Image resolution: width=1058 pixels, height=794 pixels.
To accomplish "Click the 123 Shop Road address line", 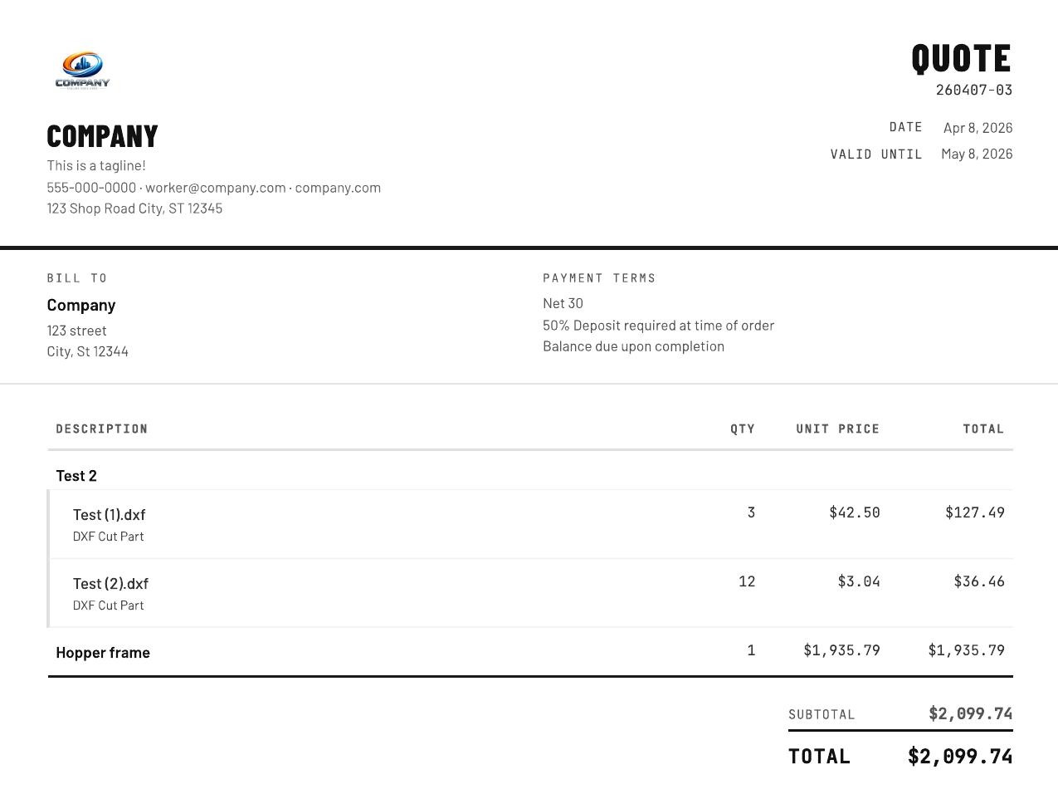I will click(x=134, y=208).
